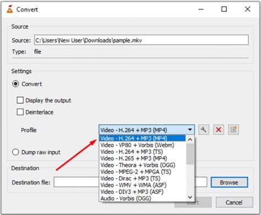Choose Video - H.265 + MP3 (MP4) profile
The width and height of the screenshot is (261, 215).
coord(143,158)
